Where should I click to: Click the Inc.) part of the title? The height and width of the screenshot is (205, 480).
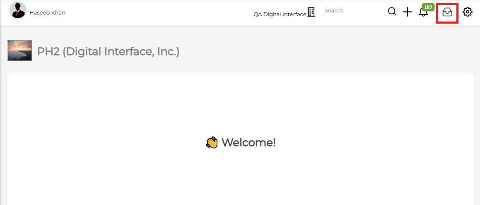[x=167, y=51]
